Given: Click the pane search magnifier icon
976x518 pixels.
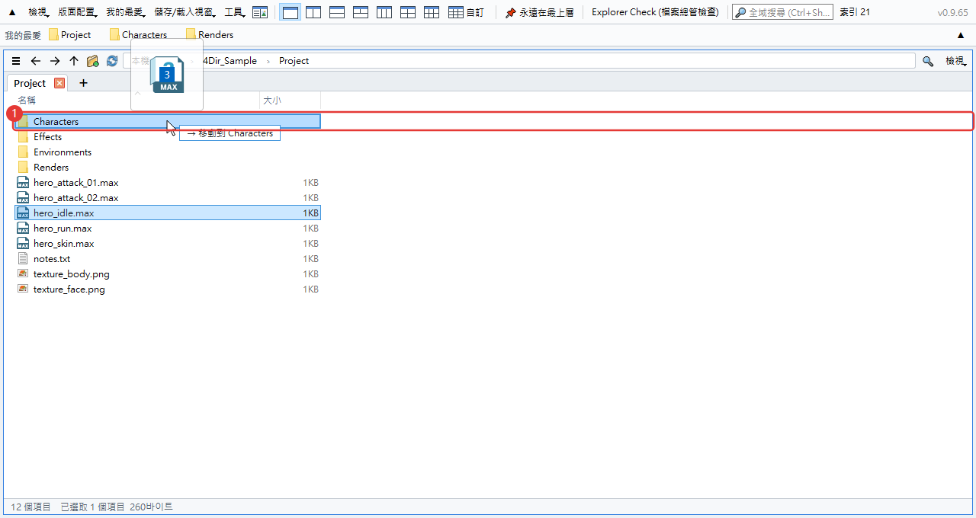Looking at the screenshot, I should (x=928, y=61).
